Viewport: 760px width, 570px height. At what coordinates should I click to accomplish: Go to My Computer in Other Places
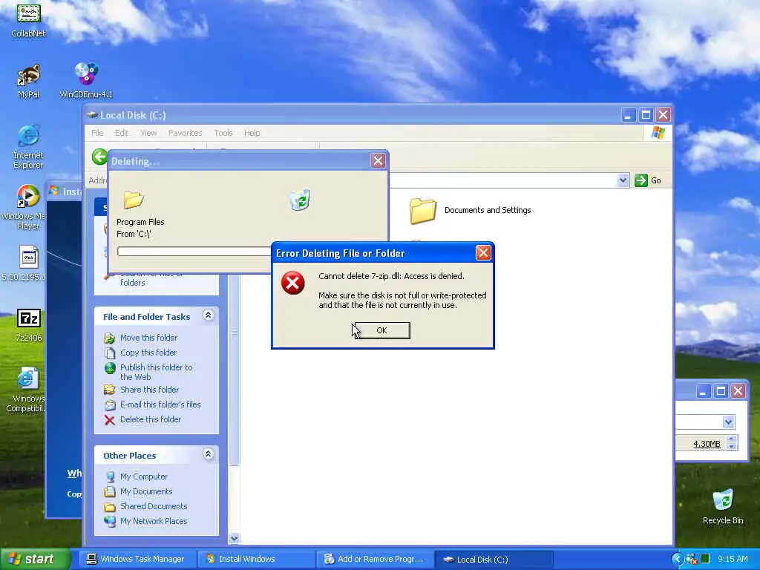coord(144,477)
